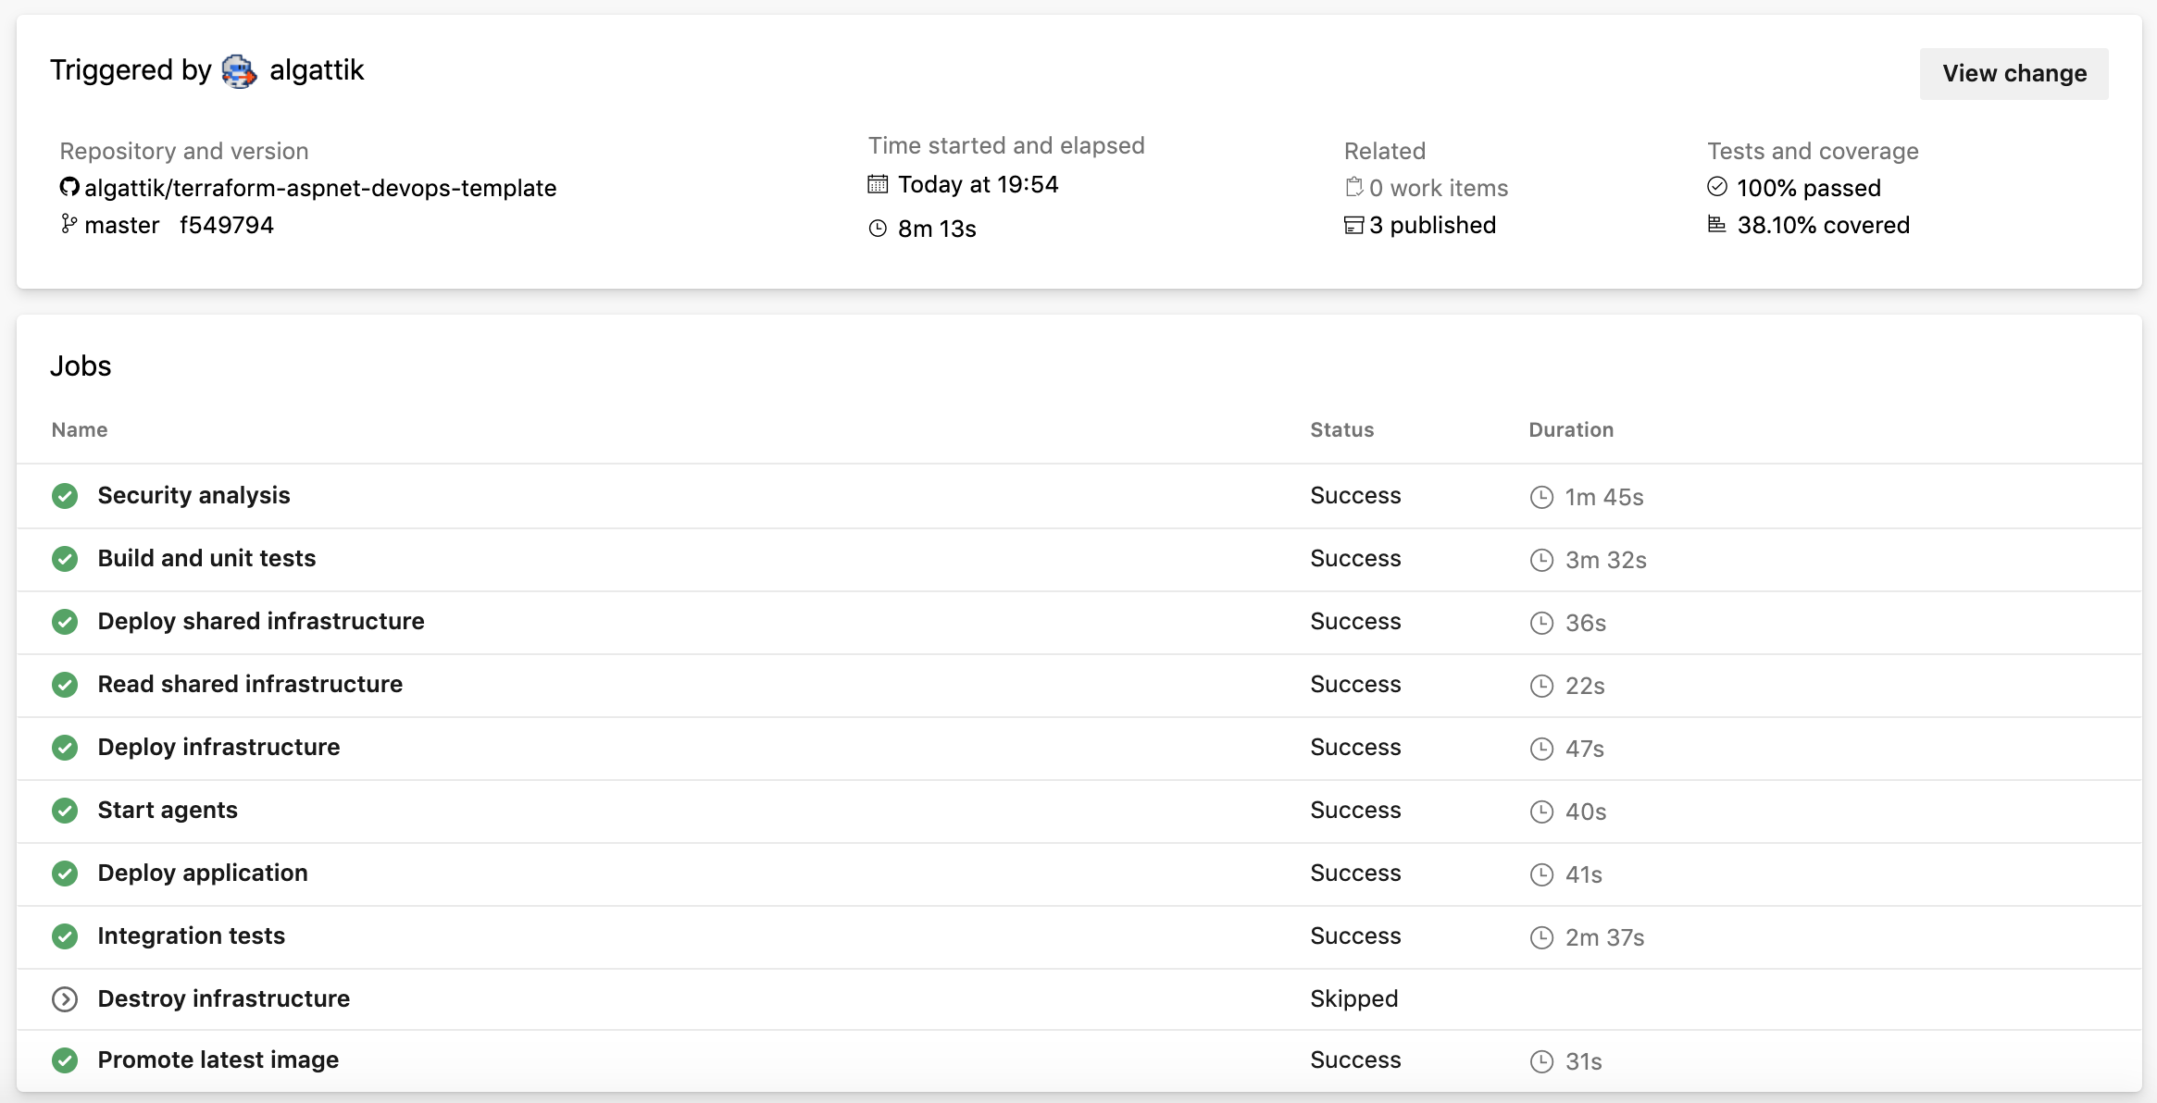Click the calendar icon beside Today at 19:54

(878, 184)
